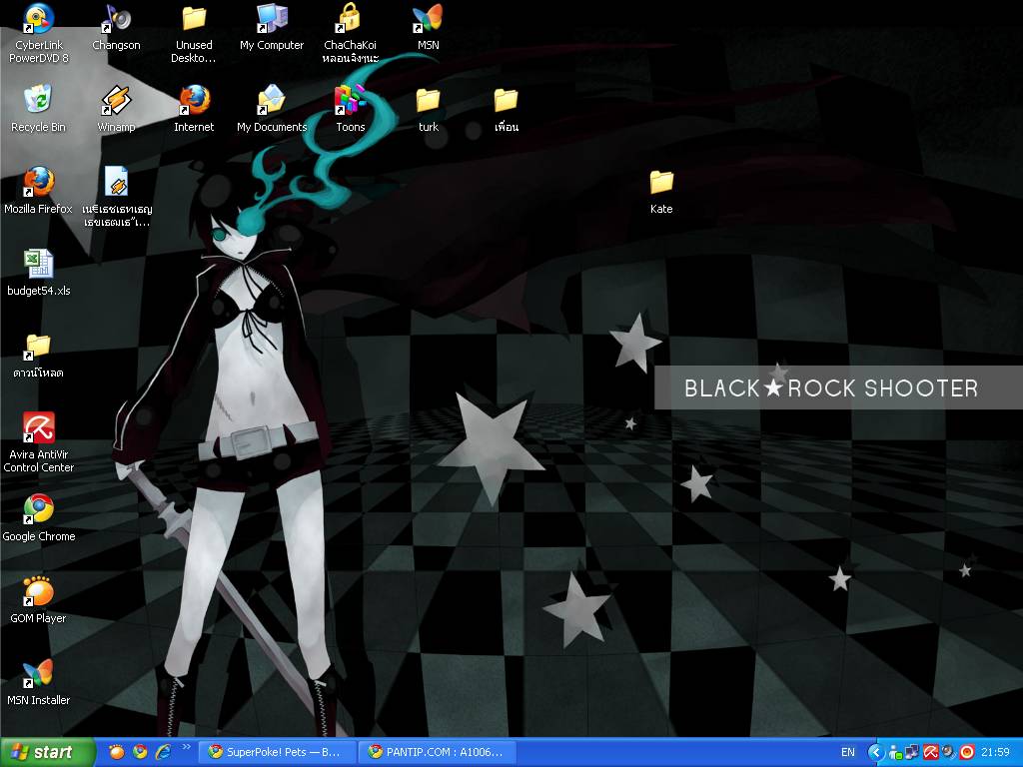The width and height of the screenshot is (1023, 767).
Task: Click the Avira umbrella tray icon
Action: point(930,753)
